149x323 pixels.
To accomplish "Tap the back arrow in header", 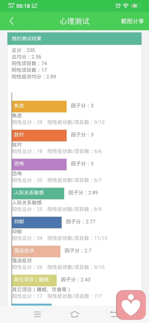I will [x=12, y=21].
